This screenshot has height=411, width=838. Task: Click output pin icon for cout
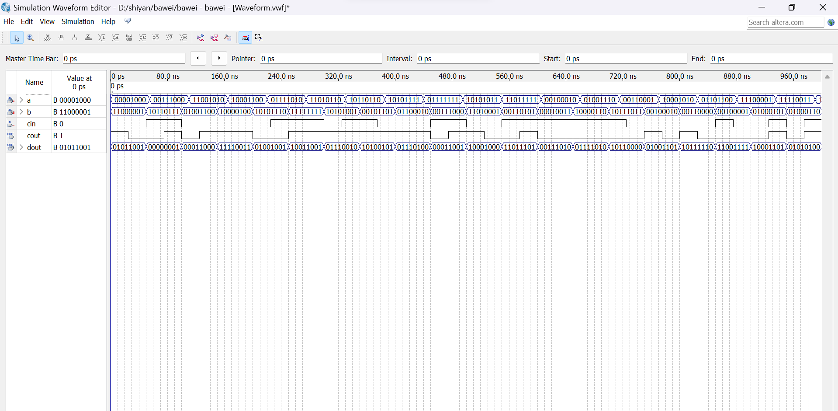pos(10,136)
